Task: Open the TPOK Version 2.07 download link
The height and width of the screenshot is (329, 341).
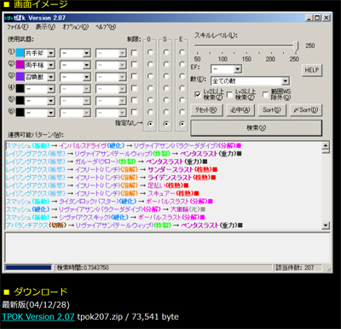Action: click(38, 317)
